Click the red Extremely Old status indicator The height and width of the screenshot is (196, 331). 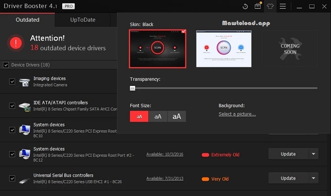(205, 155)
